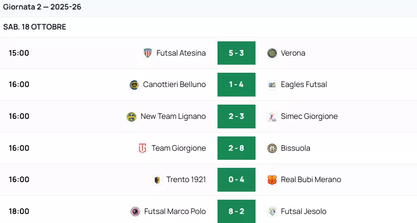Click the Trento 1921 team name
This screenshot has height=223, width=417.
(186, 180)
